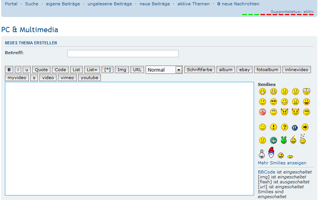The width and height of the screenshot is (320, 200).
Task: Open the Suche menu item
Action: click(31, 4)
